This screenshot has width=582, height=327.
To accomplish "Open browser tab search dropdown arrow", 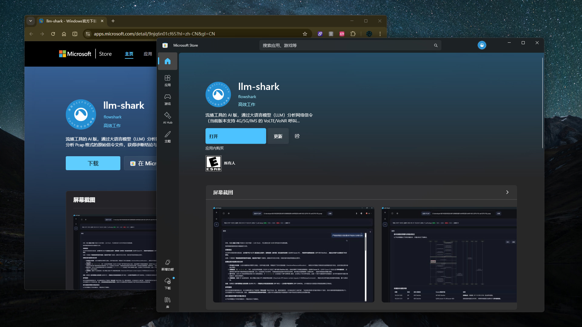I will click(31, 21).
